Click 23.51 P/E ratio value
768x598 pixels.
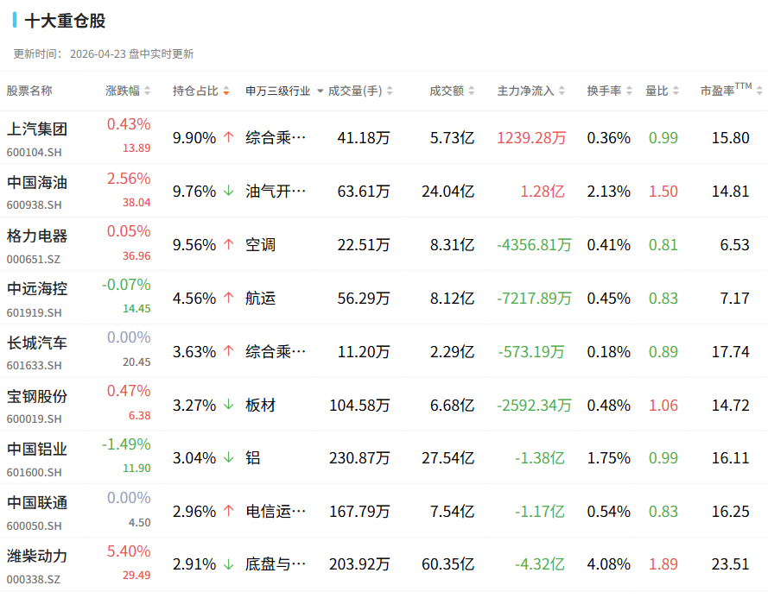pyautogui.click(x=730, y=564)
